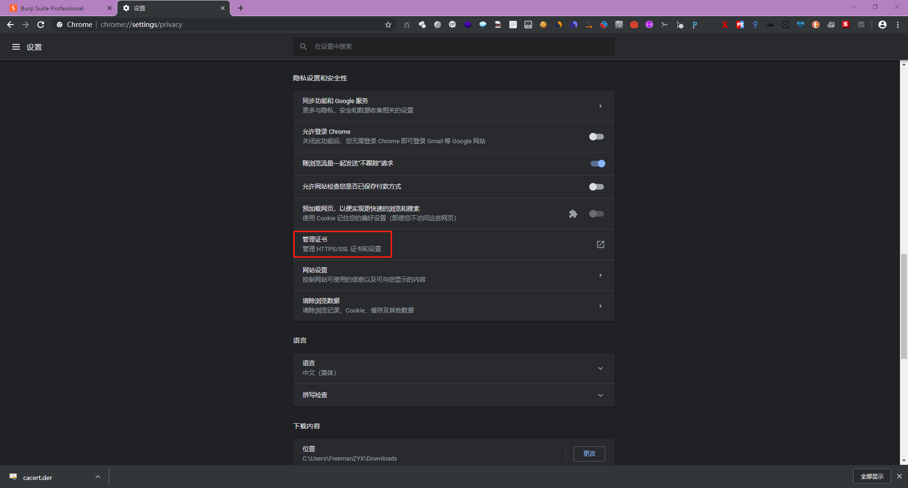Open the cookie extension icon

point(543,25)
